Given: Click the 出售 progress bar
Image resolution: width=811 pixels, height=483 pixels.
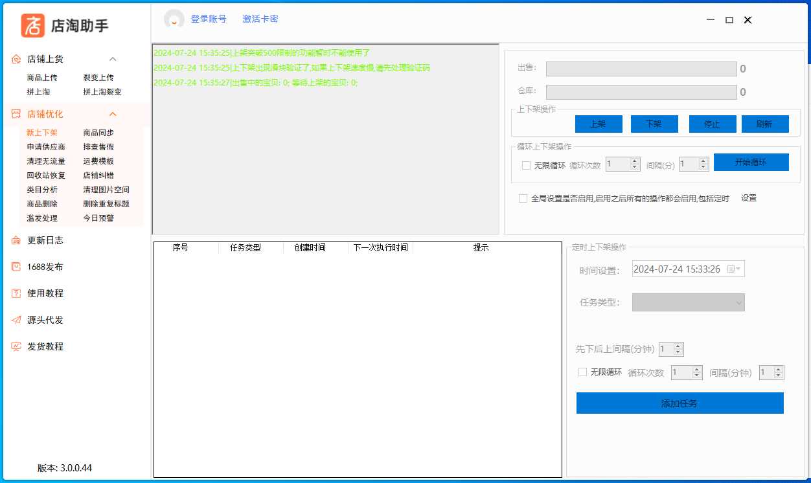Looking at the screenshot, I should (641, 69).
